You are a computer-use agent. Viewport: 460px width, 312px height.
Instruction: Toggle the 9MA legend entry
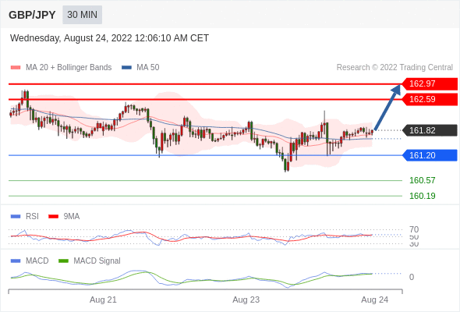[x=64, y=216]
